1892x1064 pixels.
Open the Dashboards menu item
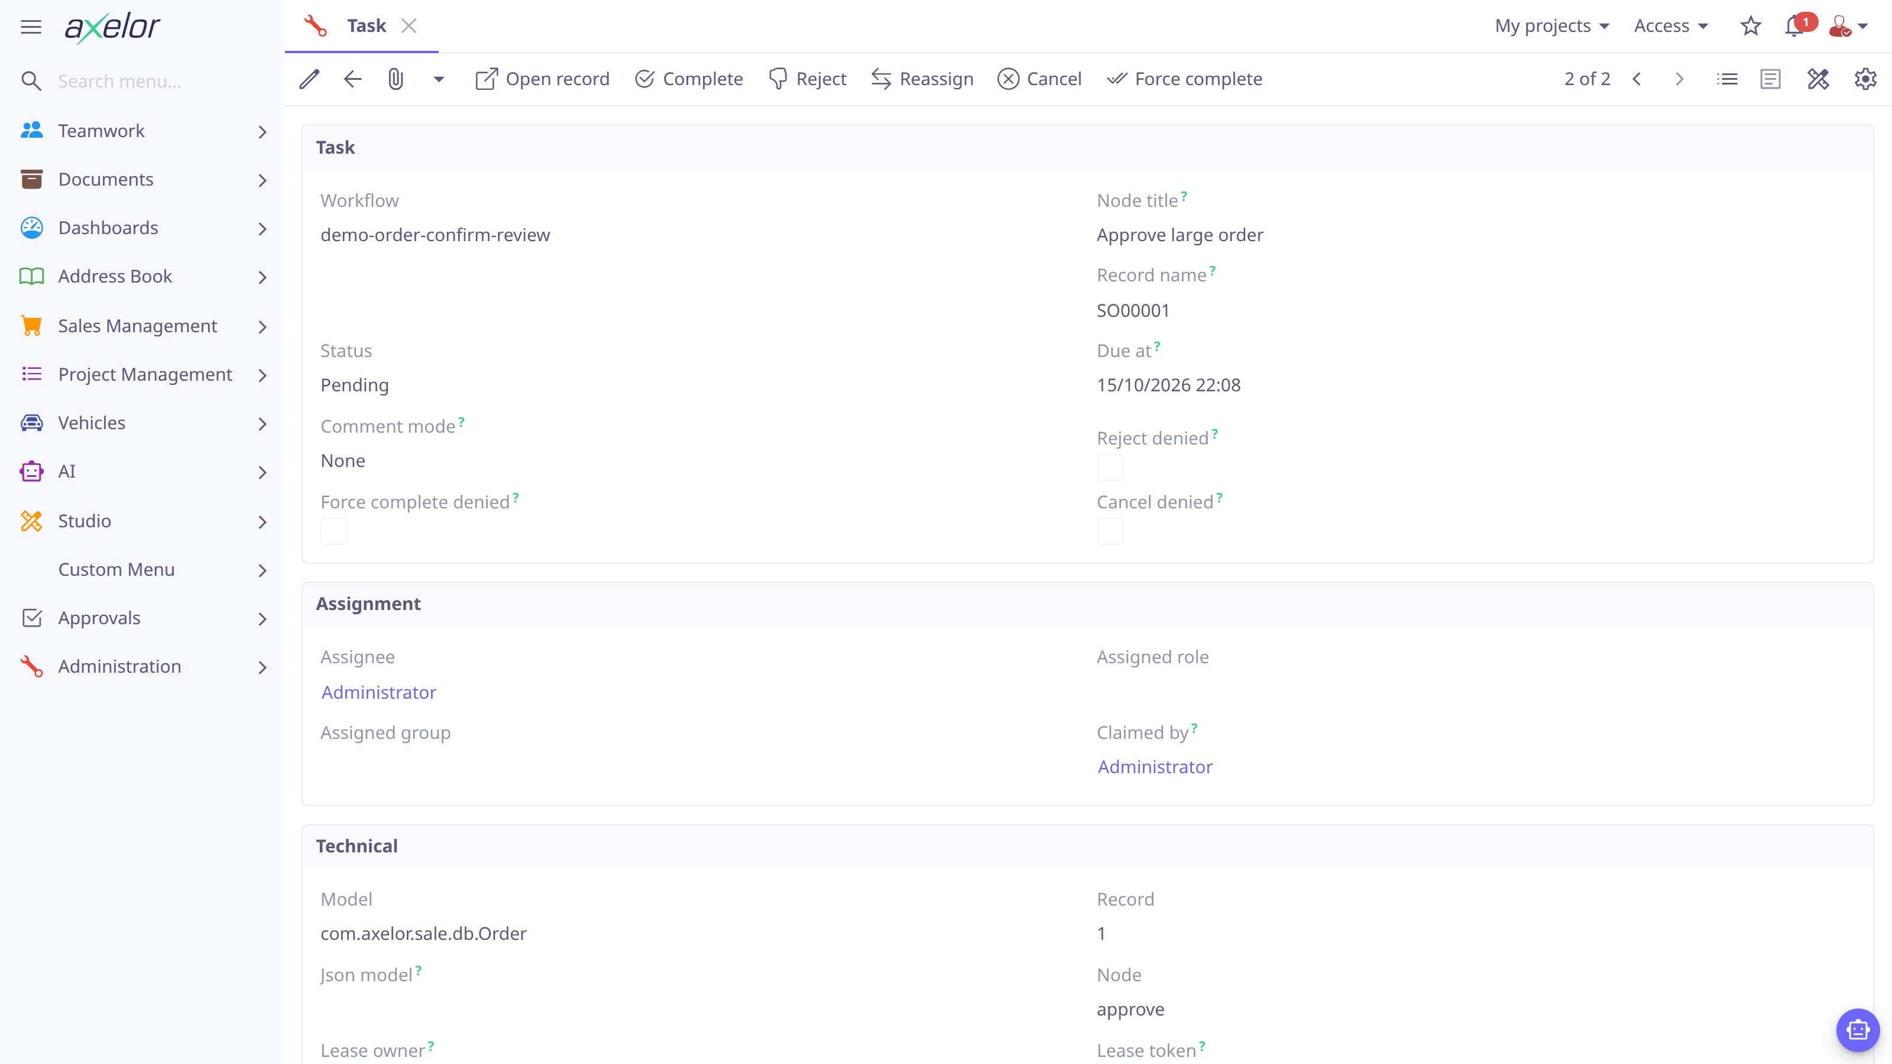pyautogui.click(x=142, y=228)
